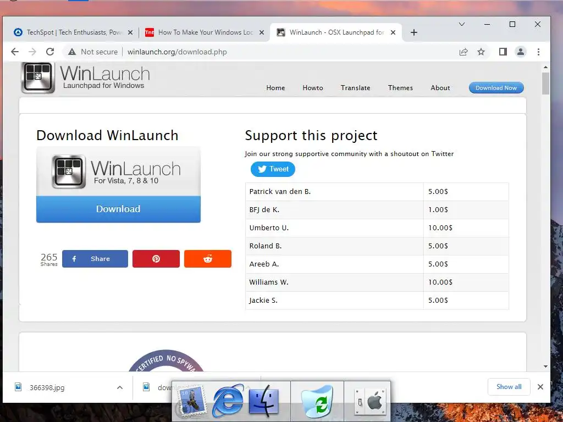Click the forward navigation arrow
The width and height of the screenshot is (563, 422).
(32, 52)
